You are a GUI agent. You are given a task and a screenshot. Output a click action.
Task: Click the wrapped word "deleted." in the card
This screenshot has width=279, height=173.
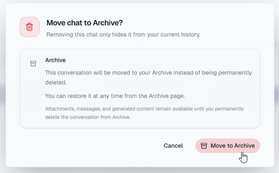click(x=56, y=82)
